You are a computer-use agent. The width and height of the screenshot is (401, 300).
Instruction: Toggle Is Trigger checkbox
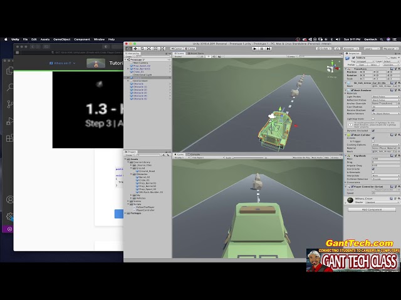click(373, 141)
